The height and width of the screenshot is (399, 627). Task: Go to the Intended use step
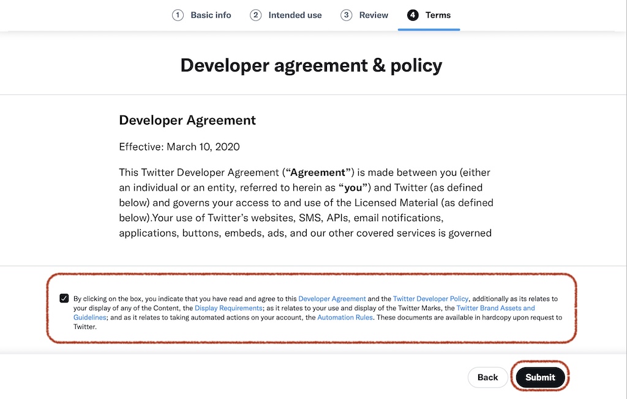(286, 15)
